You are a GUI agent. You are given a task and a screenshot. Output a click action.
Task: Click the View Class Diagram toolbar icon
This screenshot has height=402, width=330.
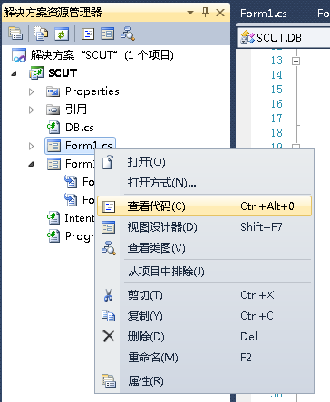coord(128,33)
